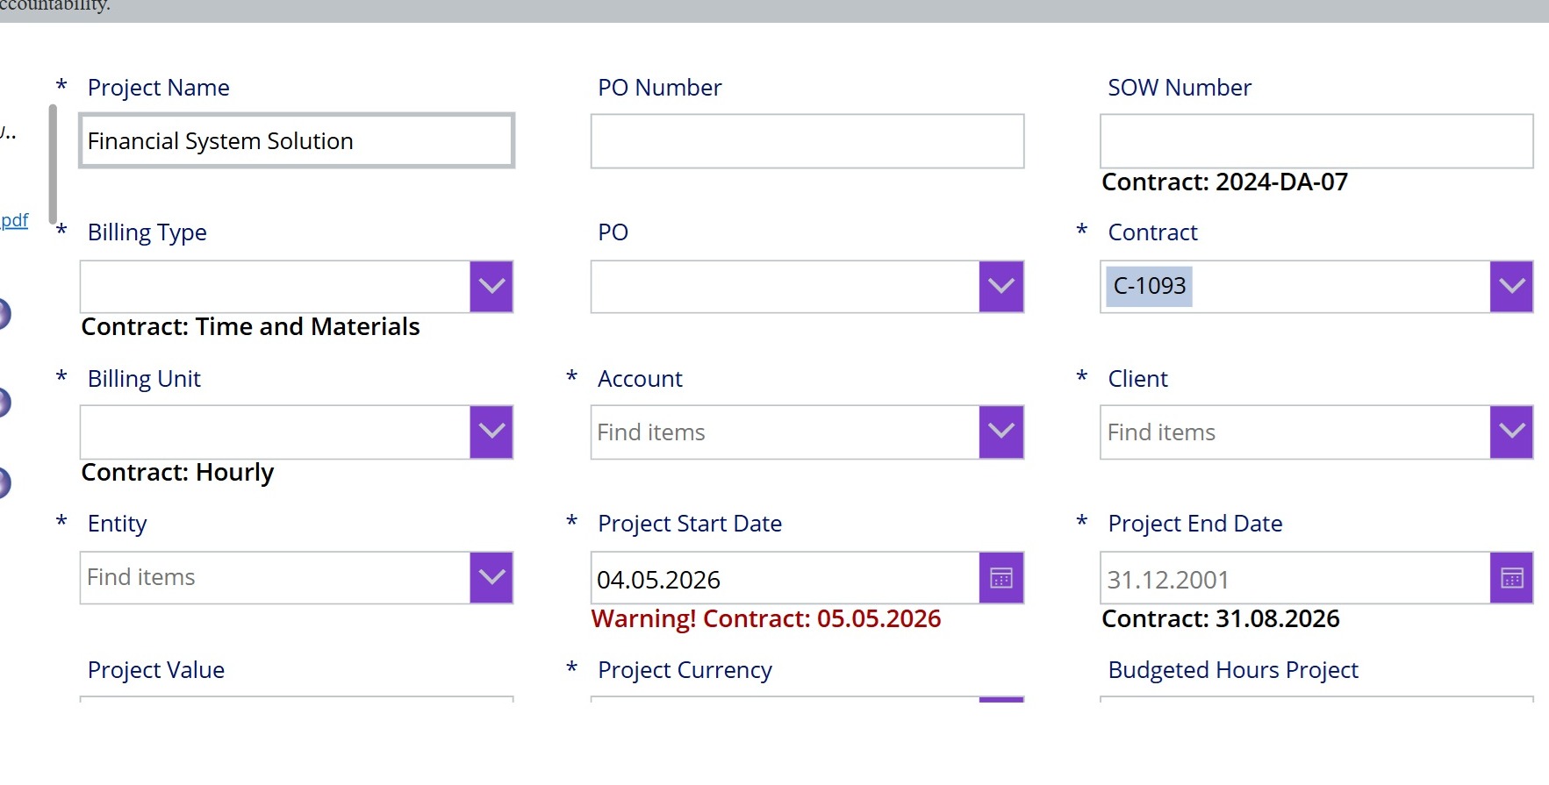1549x785 pixels.
Task: Focus the PO Number text box
Action: [x=807, y=140]
